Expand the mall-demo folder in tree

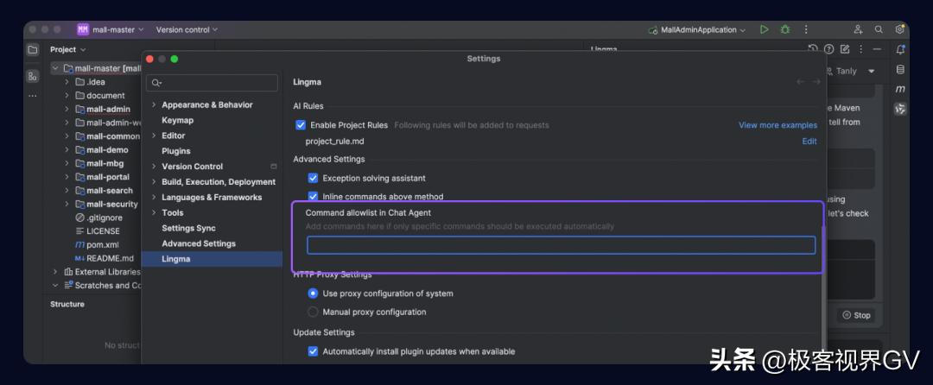tap(67, 149)
